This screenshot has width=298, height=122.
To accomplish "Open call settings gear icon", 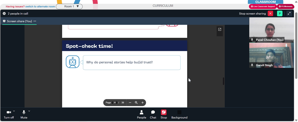I will [4, 13].
